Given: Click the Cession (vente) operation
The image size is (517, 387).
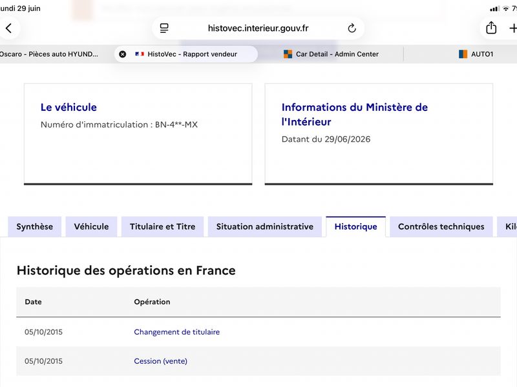Looking at the screenshot, I should [x=160, y=361].
